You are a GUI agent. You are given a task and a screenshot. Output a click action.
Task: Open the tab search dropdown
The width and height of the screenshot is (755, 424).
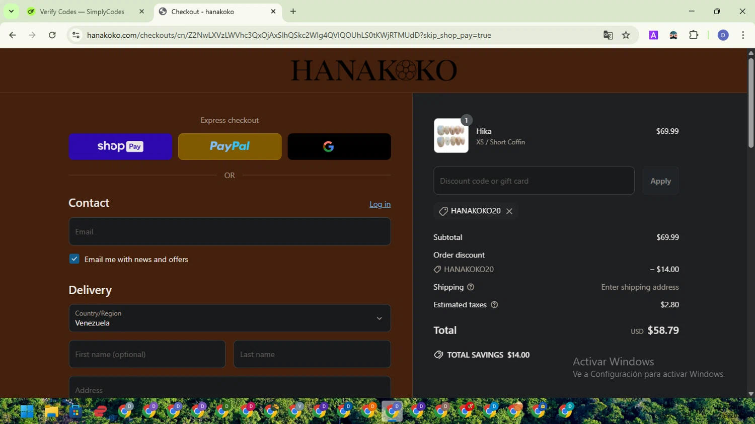click(x=11, y=12)
